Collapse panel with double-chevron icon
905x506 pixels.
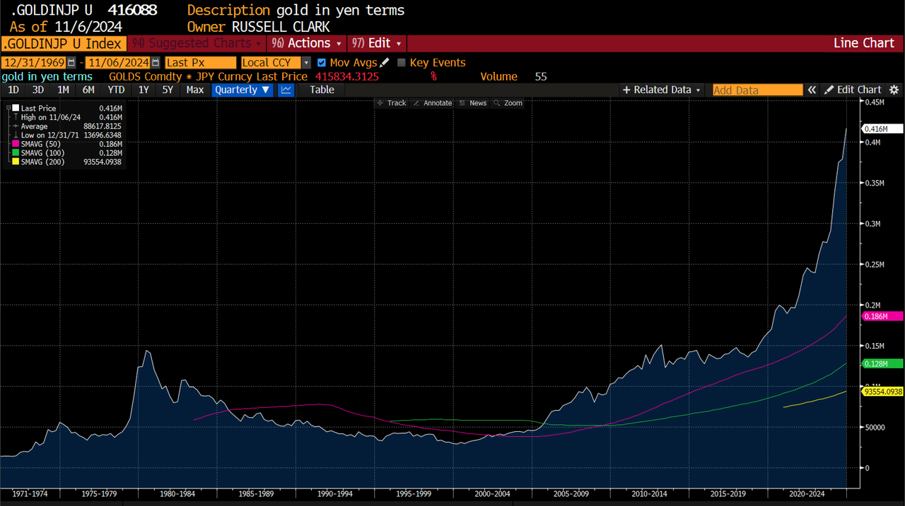coord(812,90)
